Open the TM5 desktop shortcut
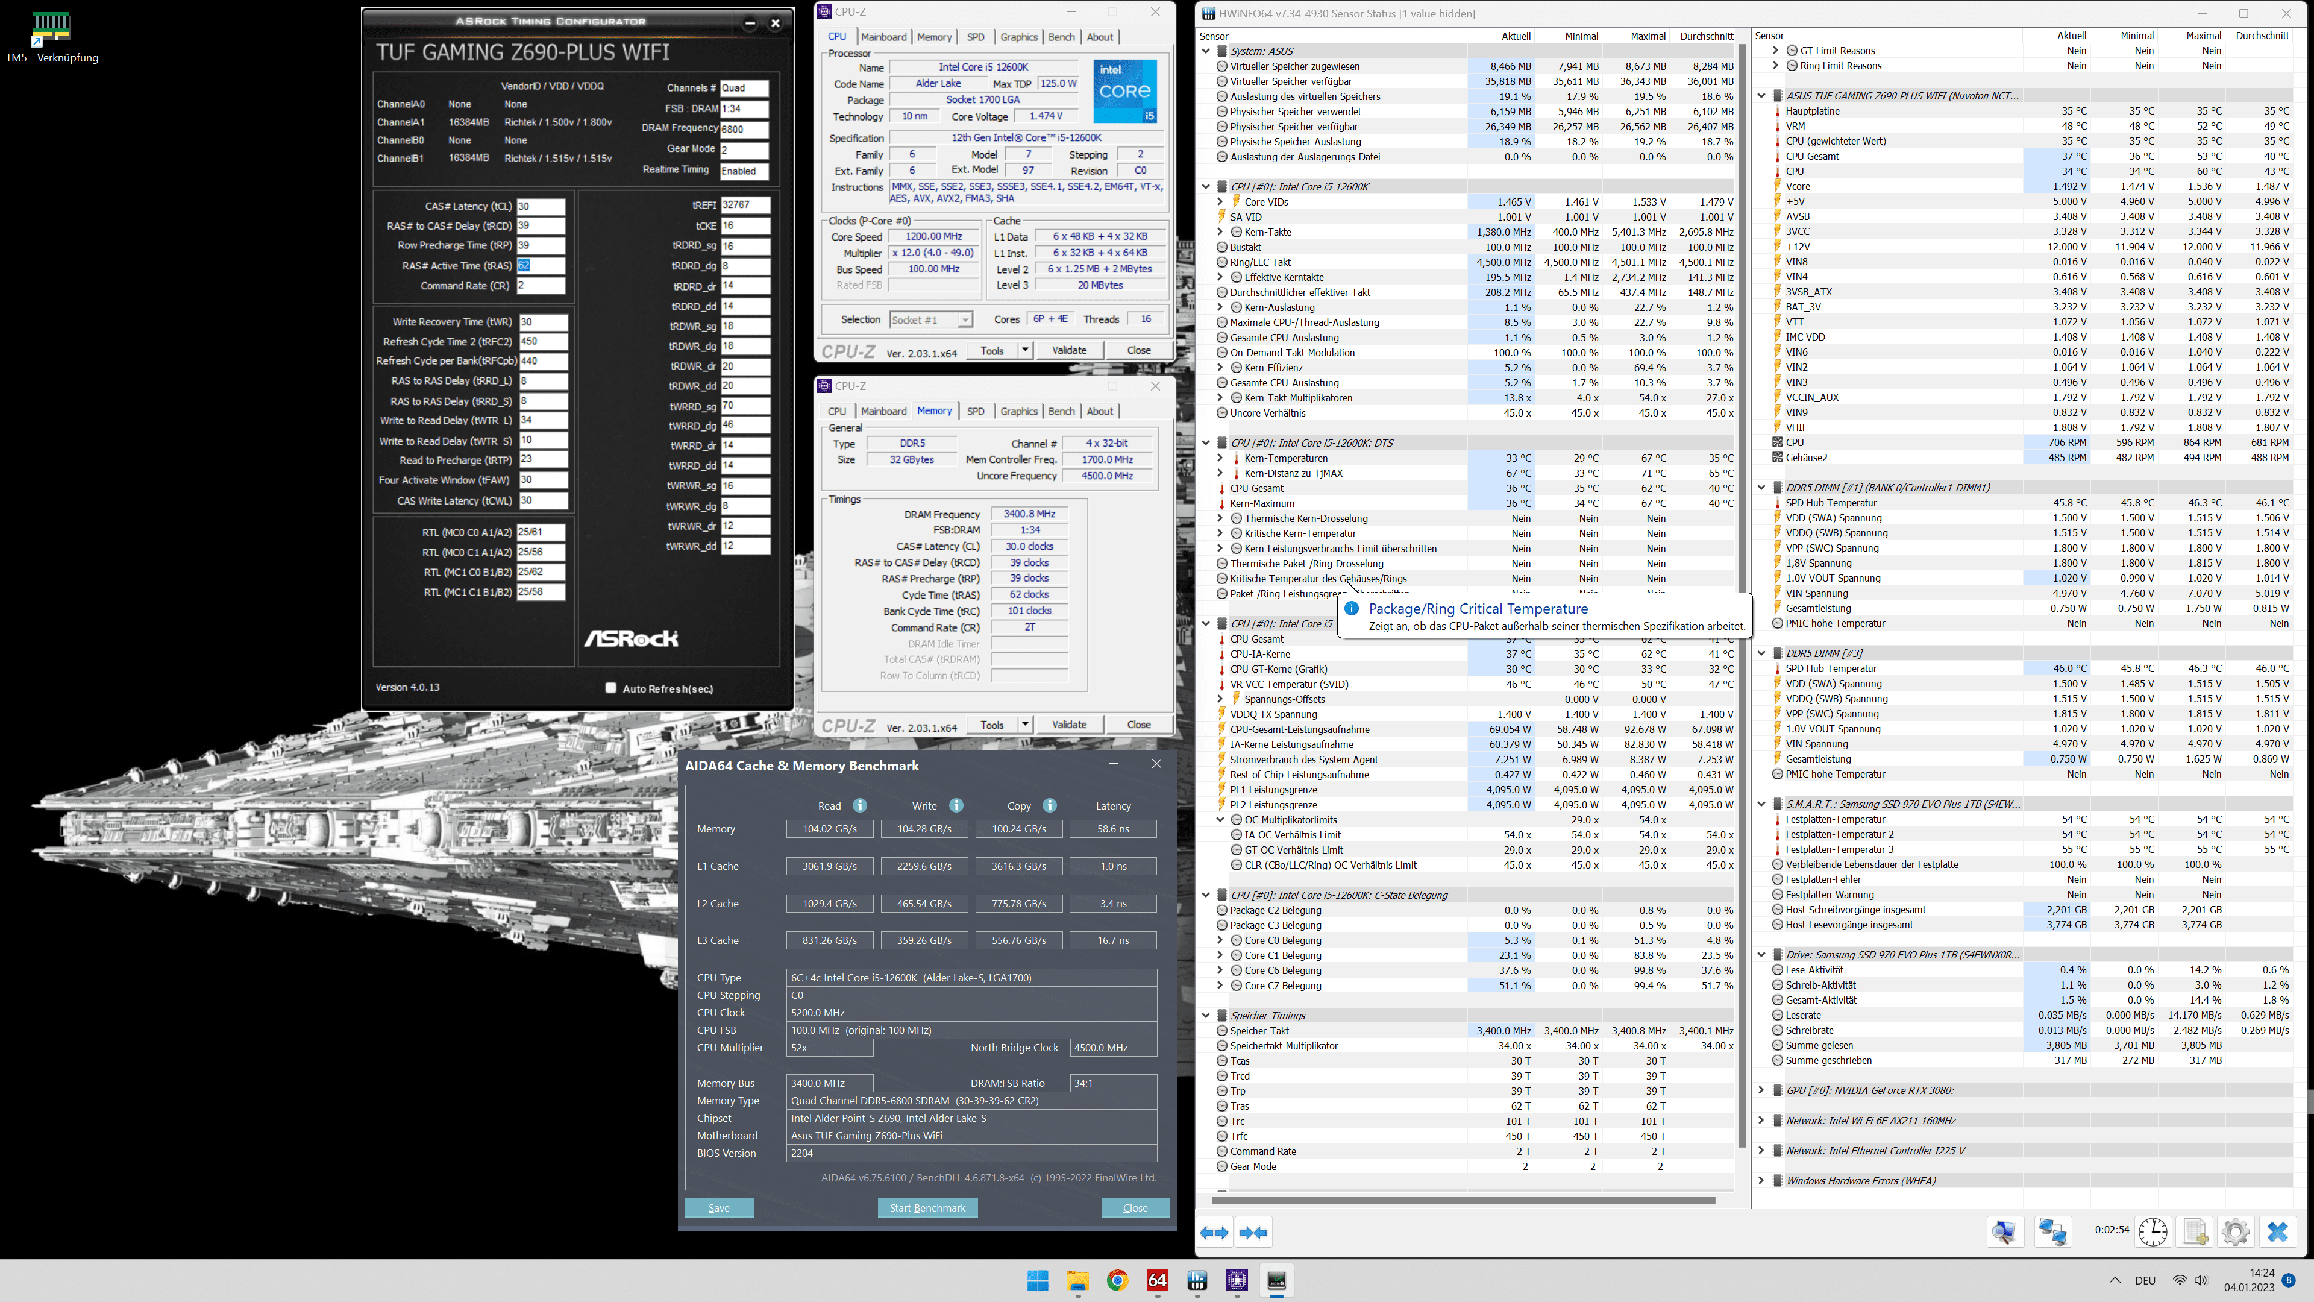Viewport: 2314px width, 1302px height. [x=51, y=37]
